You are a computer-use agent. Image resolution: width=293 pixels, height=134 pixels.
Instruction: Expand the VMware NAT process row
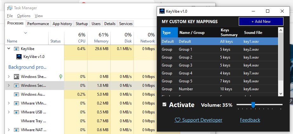9,130
